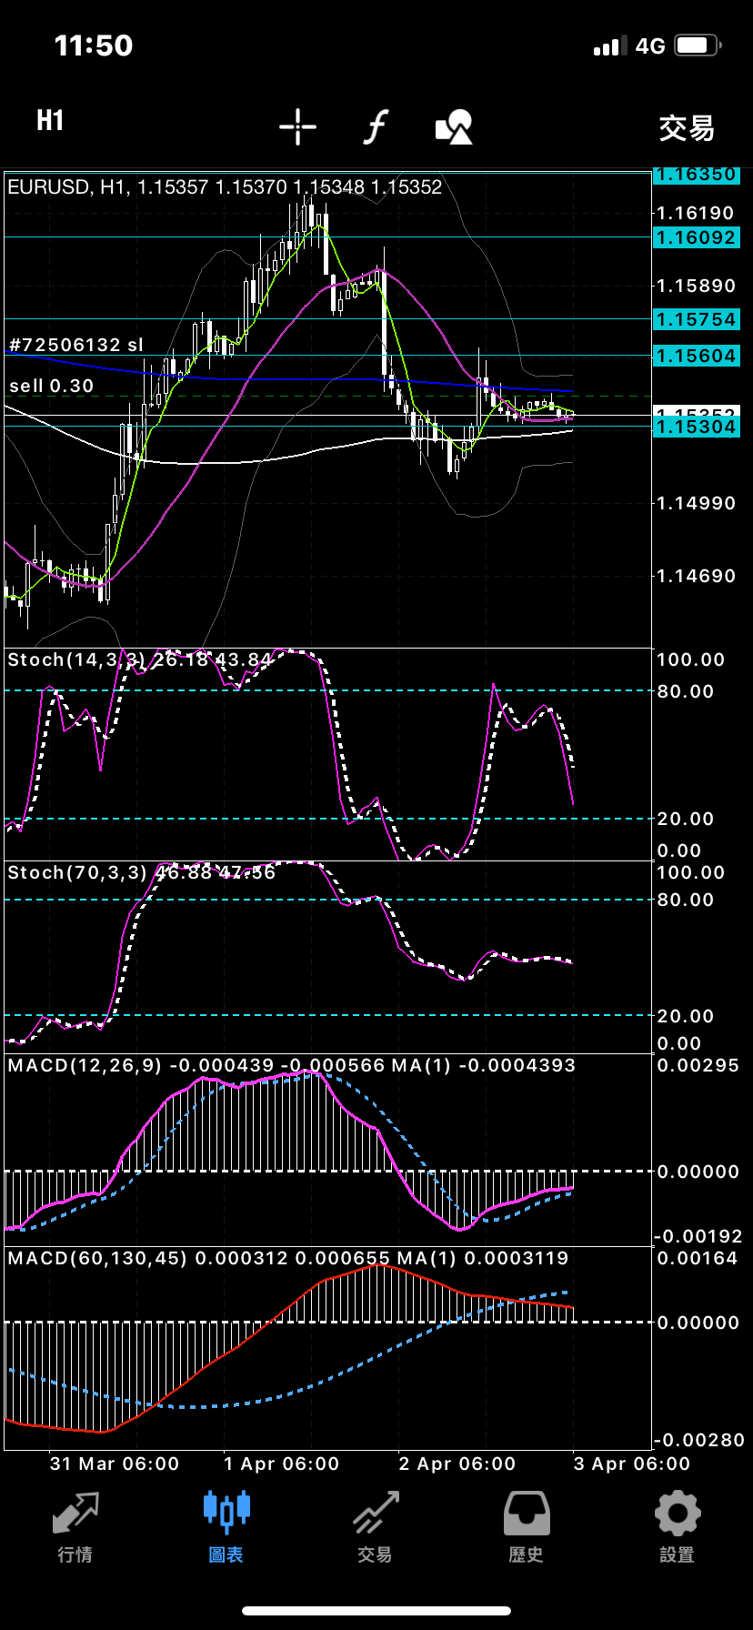Tap the crosshair cursor icon
This screenshot has width=753, height=1630.
[x=297, y=127]
